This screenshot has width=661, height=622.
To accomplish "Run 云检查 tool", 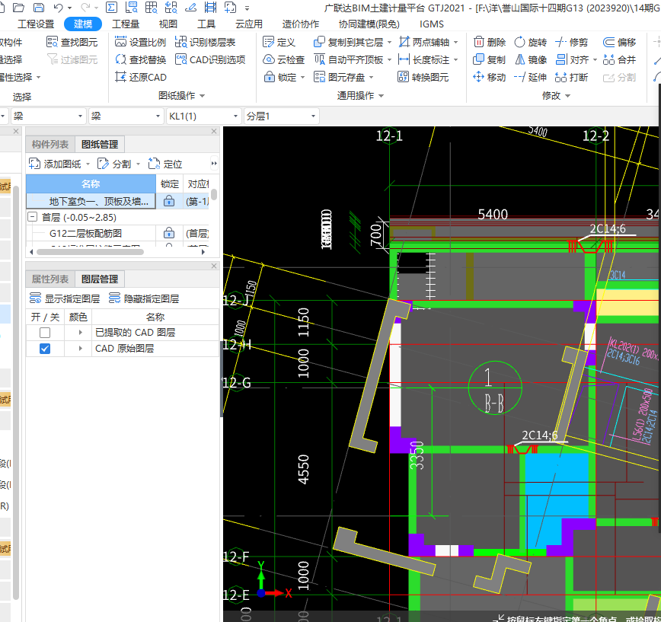I will tap(283, 60).
